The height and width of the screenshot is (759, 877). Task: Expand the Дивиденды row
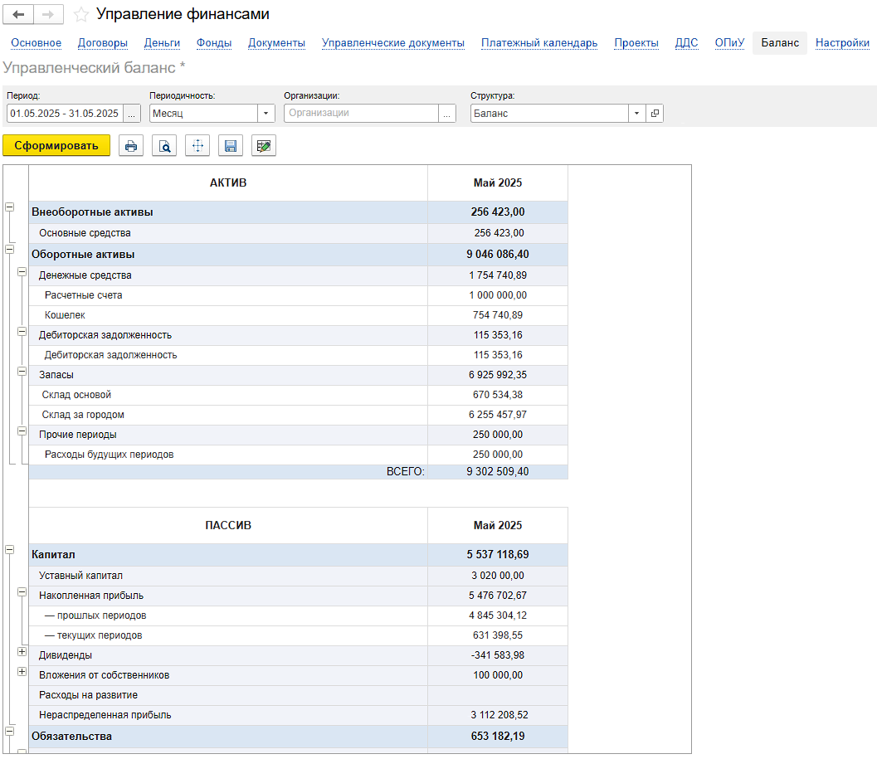pos(22,652)
